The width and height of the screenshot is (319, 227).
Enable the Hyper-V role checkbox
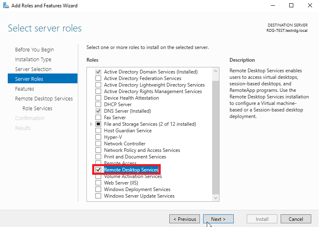pyautogui.click(x=98, y=137)
